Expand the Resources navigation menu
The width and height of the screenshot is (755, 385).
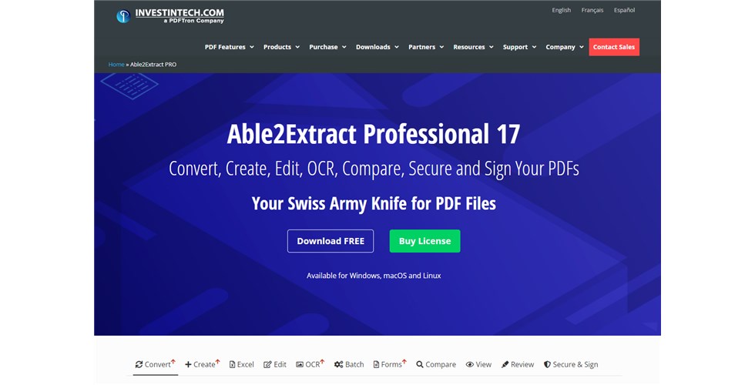click(x=473, y=47)
